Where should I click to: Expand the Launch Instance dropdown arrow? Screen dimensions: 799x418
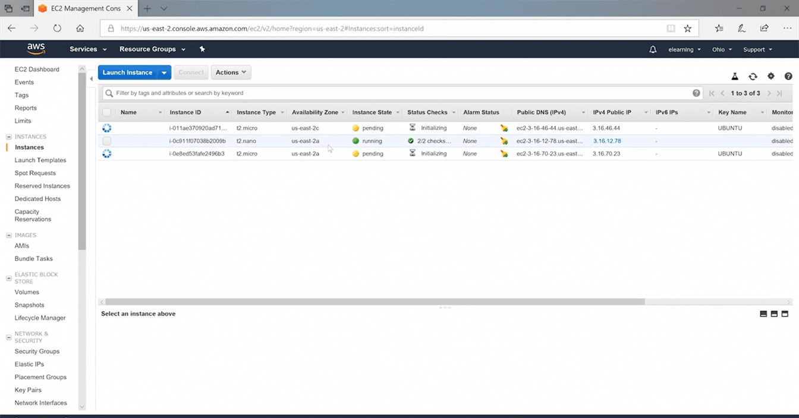point(164,72)
